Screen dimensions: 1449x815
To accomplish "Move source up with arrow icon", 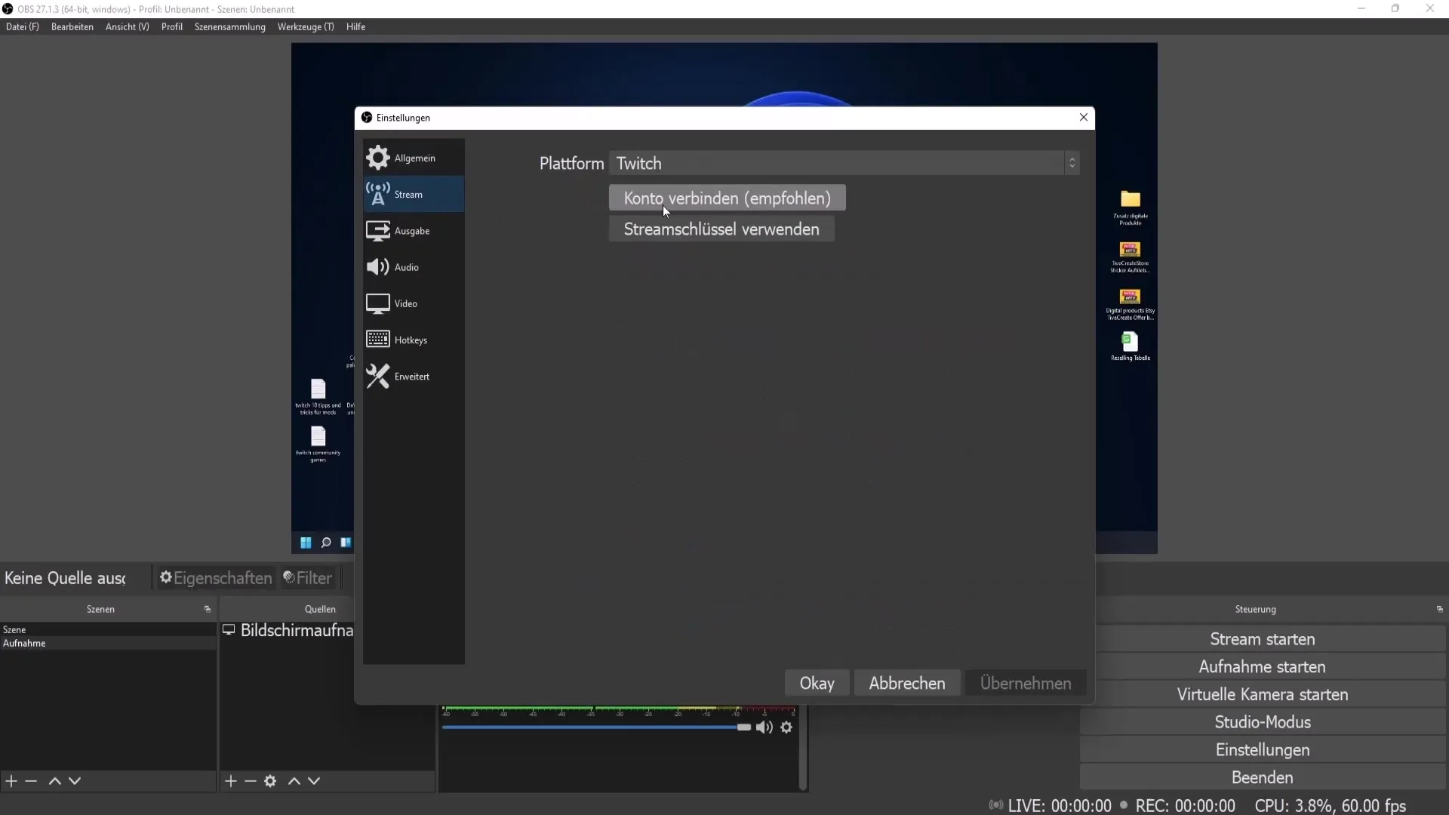I will pos(294,781).
